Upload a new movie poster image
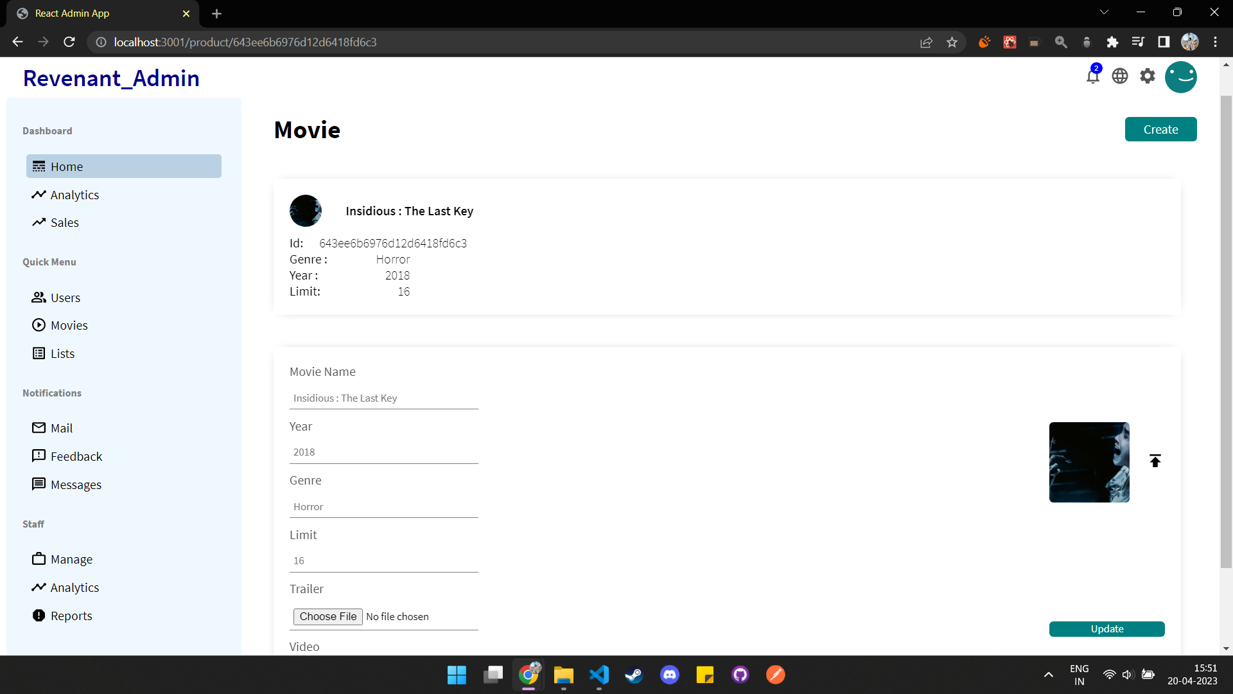This screenshot has height=694, width=1233. click(x=1155, y=461)
